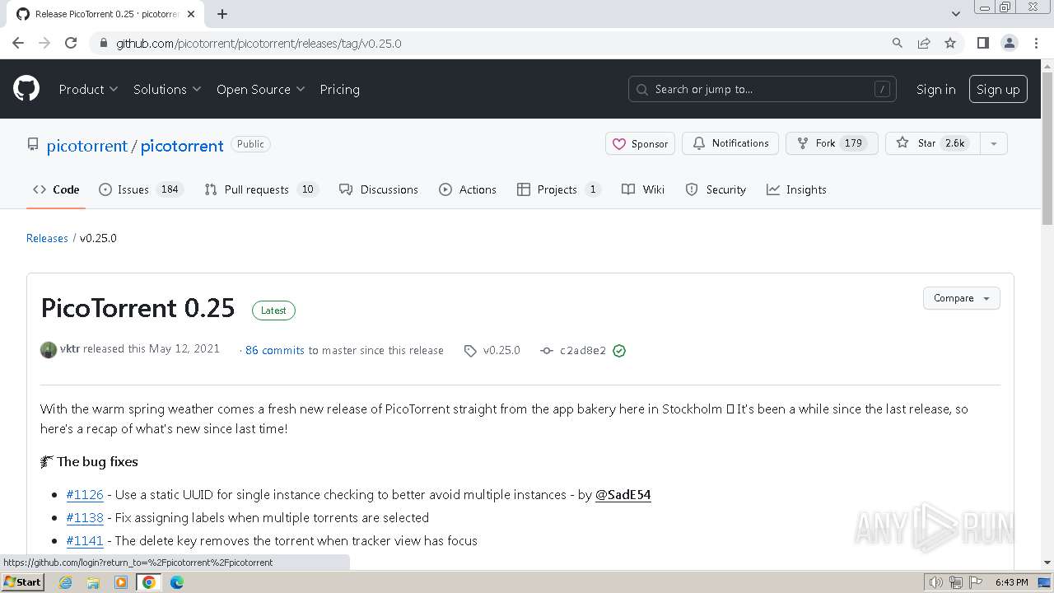Open issue #1141 link
The image size is (1054, 593).
[85, 541]
